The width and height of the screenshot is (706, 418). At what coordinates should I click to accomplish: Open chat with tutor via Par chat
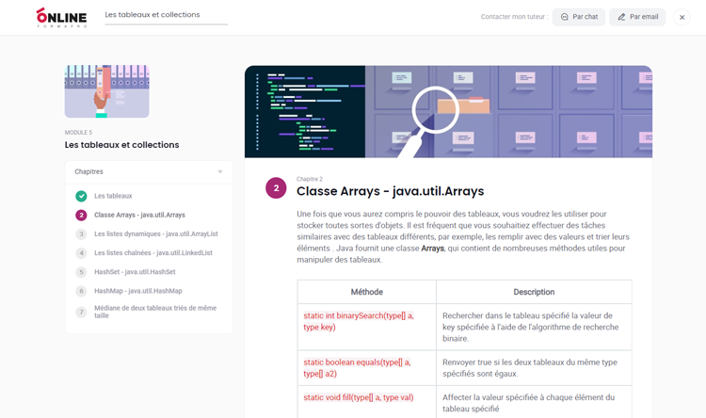coord(579,17)
